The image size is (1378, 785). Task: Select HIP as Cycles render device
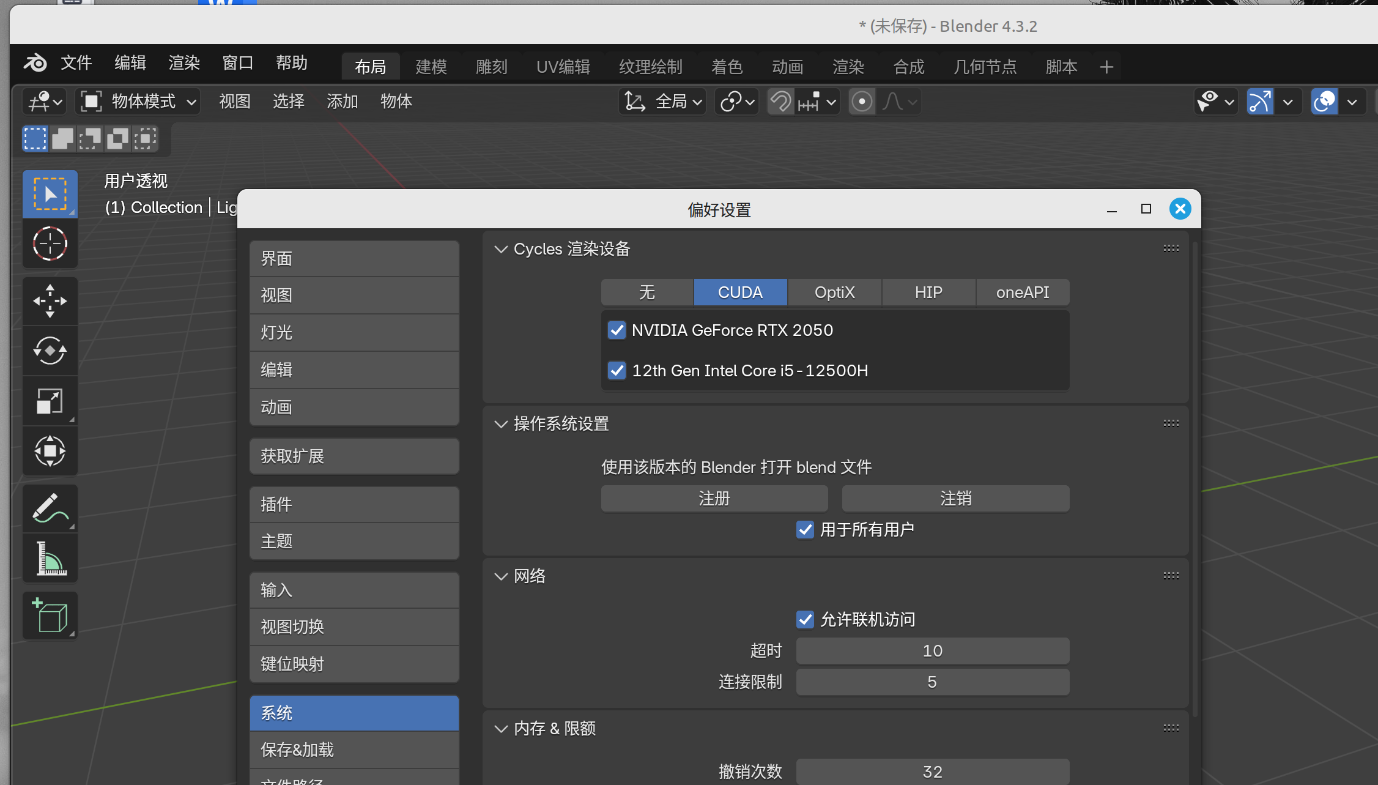pyautogui.click(x=928, y=292)
